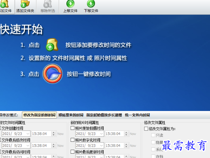This screenshot has width=210, height=158.
Task: Open the 文件最后访问时间 date dropdown
Action: coord(28,156)
